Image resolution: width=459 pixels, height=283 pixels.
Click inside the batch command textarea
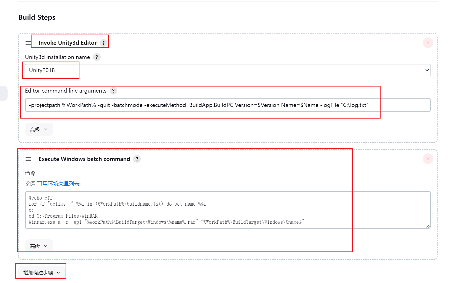tap(228, 210)
